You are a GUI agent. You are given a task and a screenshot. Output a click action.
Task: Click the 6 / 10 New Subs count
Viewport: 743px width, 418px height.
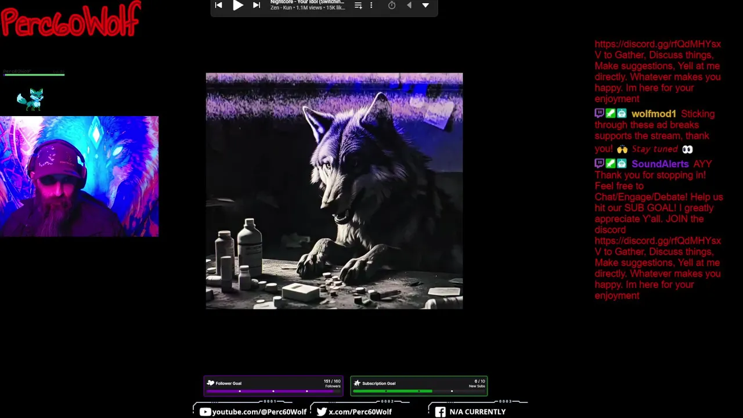pyautogui.click(x=478, y=384)
